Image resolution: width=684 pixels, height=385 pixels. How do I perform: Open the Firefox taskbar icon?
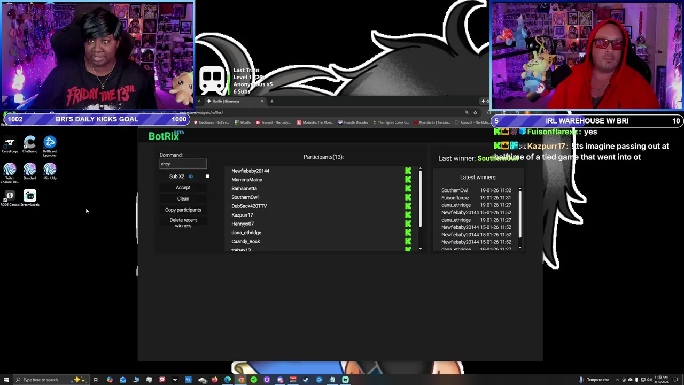pyautogui.click(x=214, y=380)
